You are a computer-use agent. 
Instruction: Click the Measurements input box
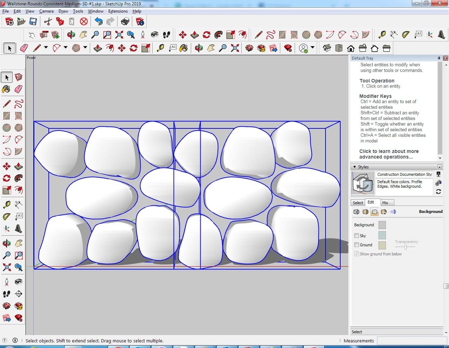tap(411, 341)
